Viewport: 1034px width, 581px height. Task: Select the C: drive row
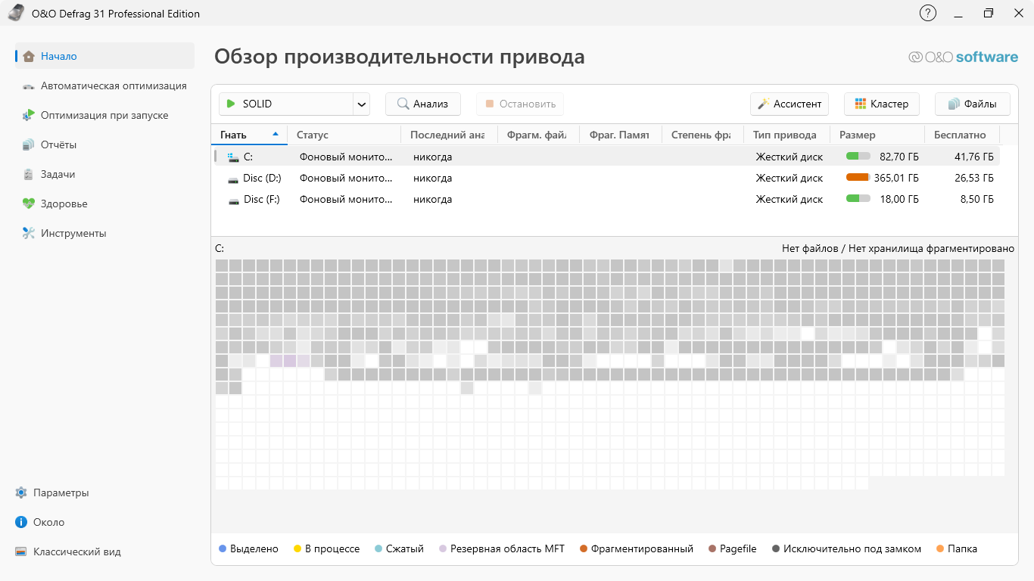coord(606,157)
